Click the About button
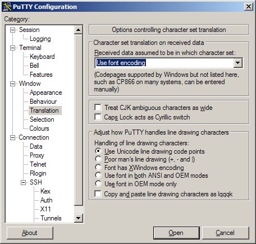Viewport: 256px width, 244px height. [x=30, y=233]
